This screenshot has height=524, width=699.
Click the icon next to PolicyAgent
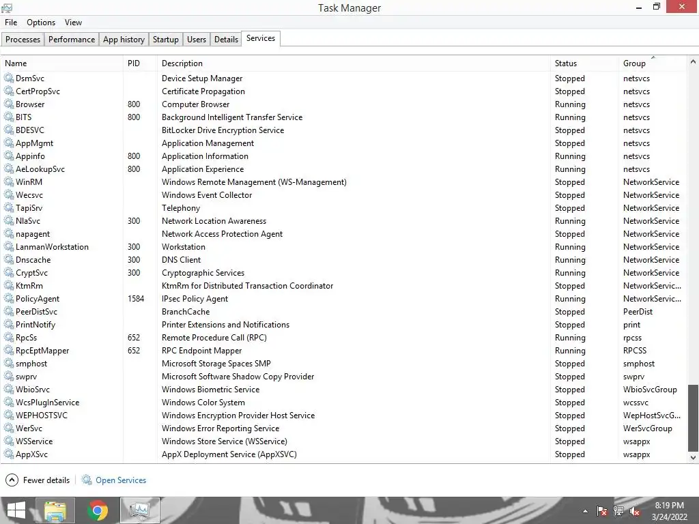pyautogui.click(x=9, y=299)
